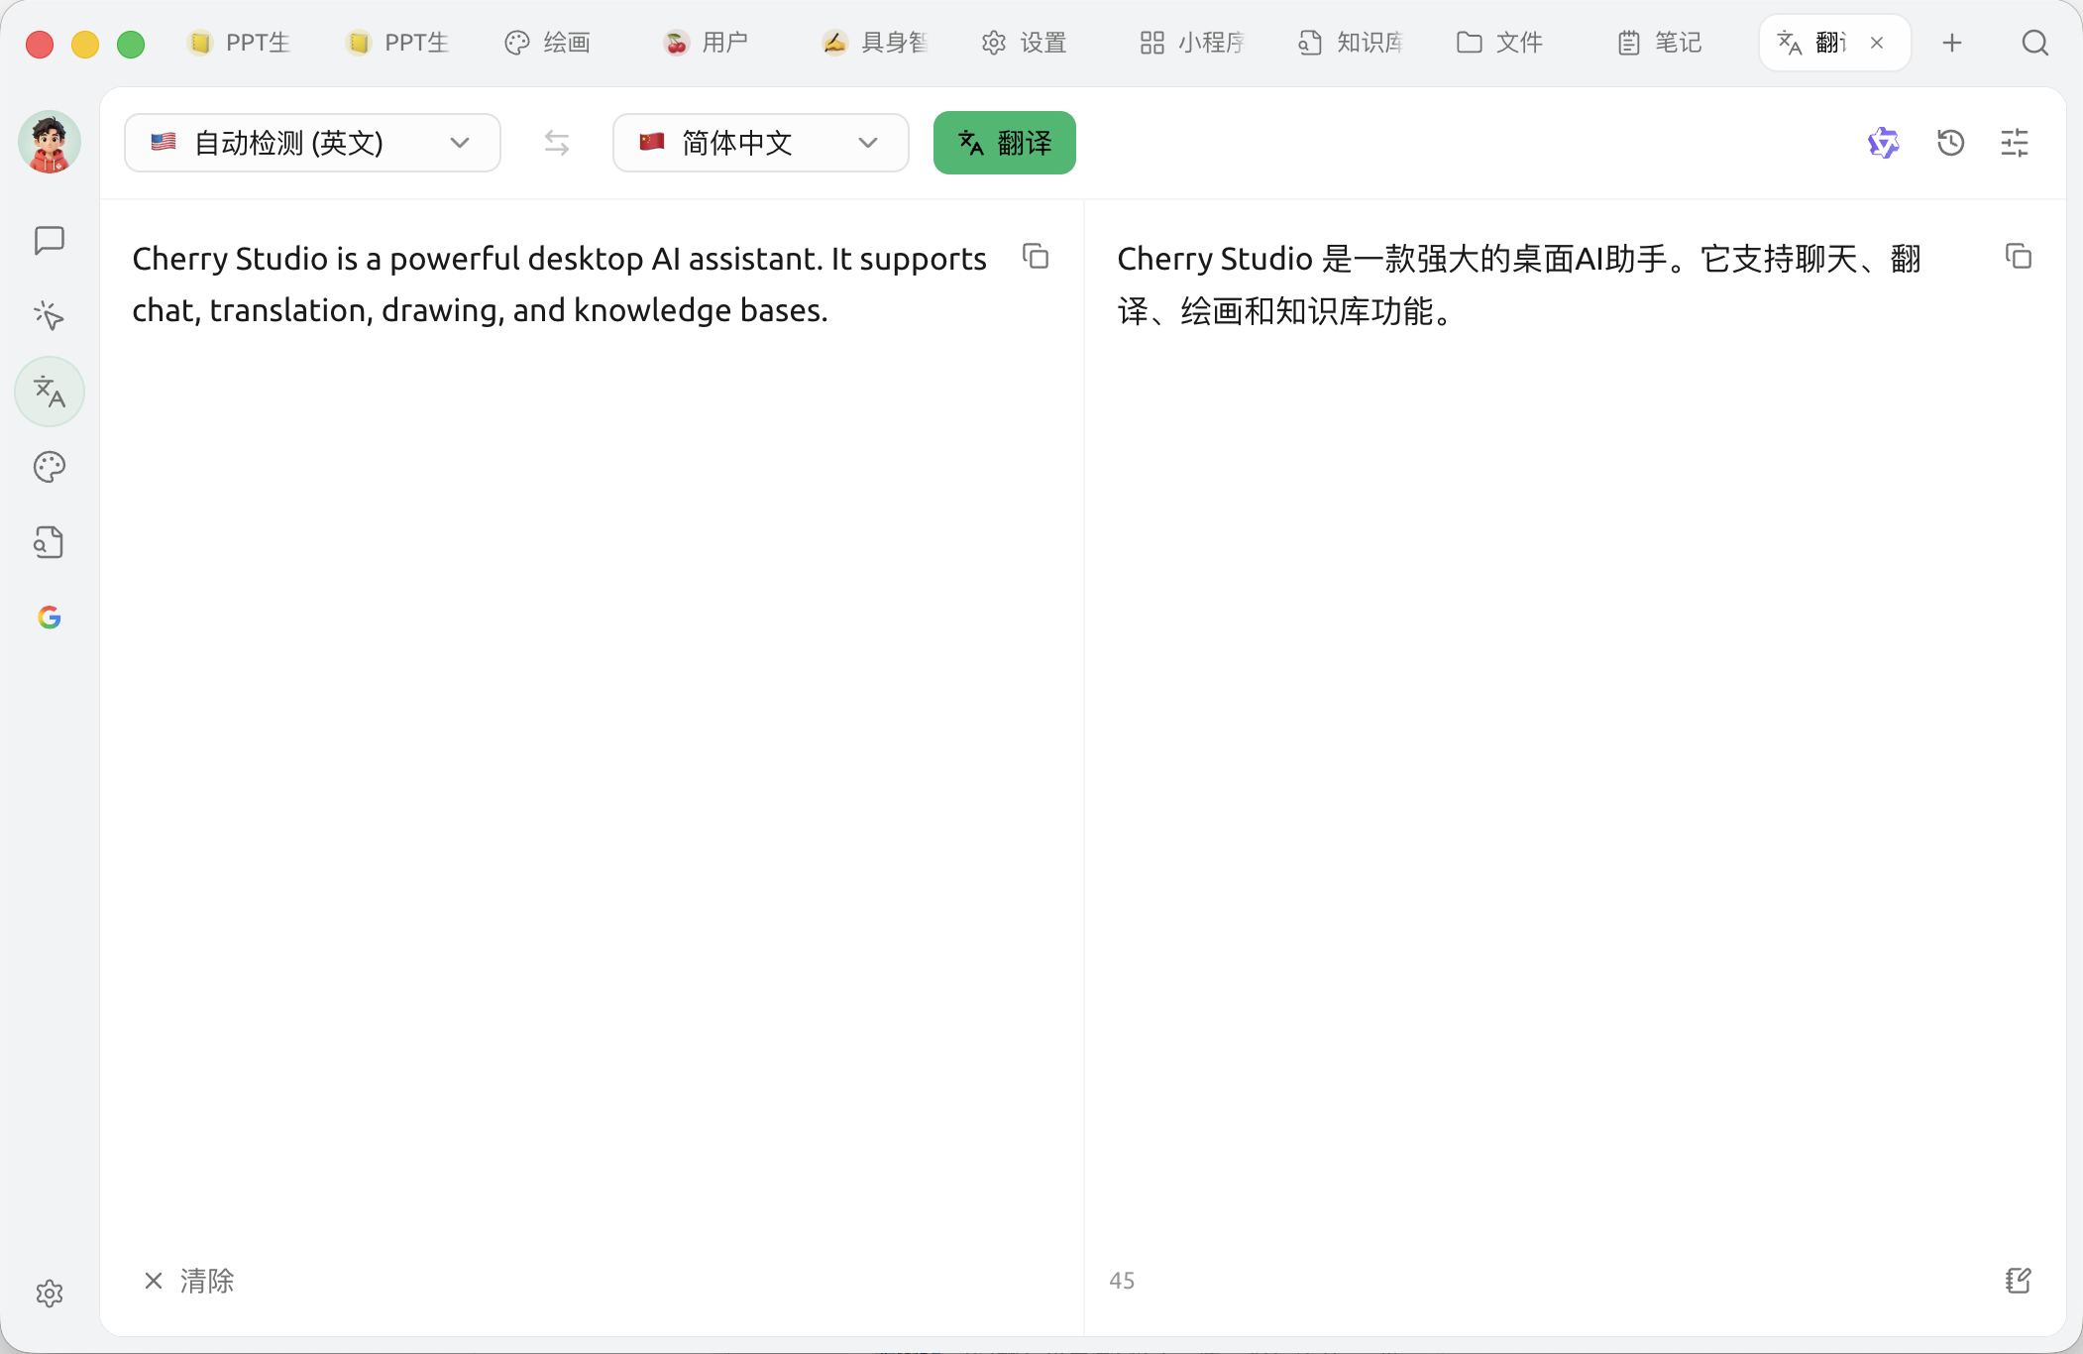
Task: Switch to the 用户 tab
Action: (x=706, y=43)
